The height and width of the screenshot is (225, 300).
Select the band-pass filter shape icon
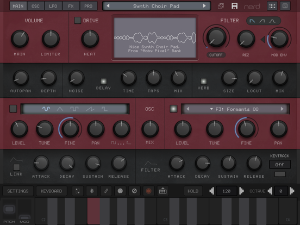[272, 21]
